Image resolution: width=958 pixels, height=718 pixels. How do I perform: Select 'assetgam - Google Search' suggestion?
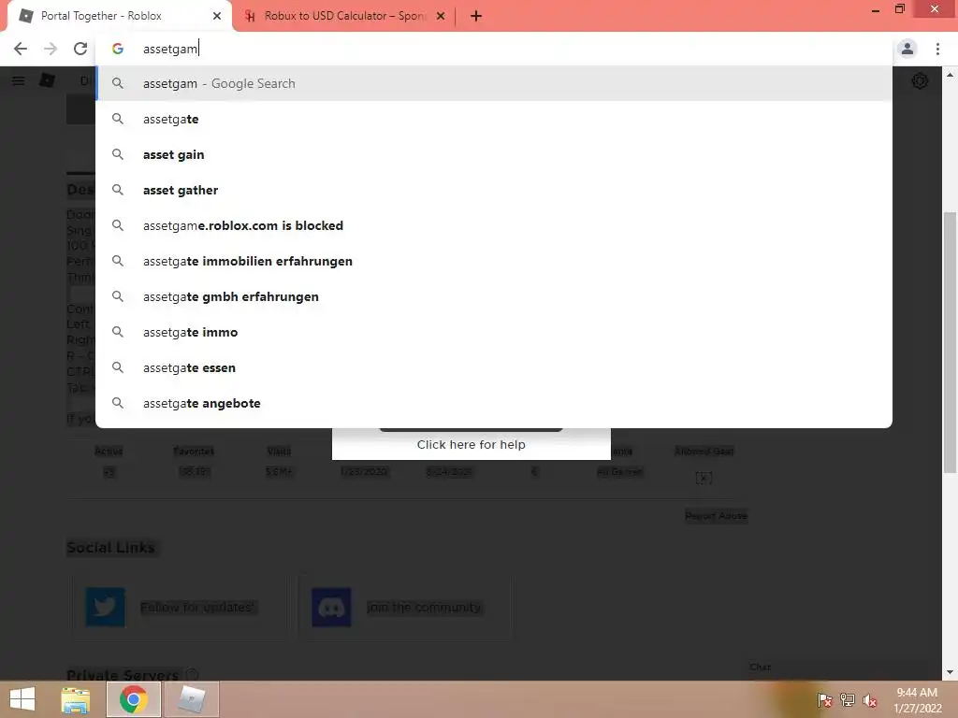point(494,83)
